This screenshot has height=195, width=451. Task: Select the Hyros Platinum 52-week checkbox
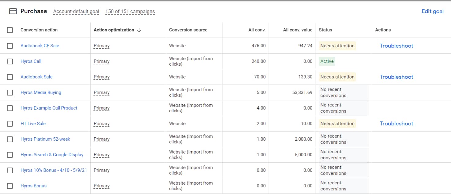click(x=10, y=139)
